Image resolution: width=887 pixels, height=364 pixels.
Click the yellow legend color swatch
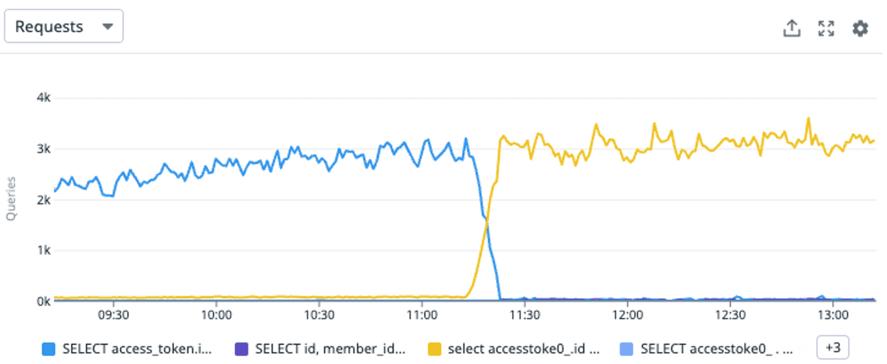pos(434,349)
